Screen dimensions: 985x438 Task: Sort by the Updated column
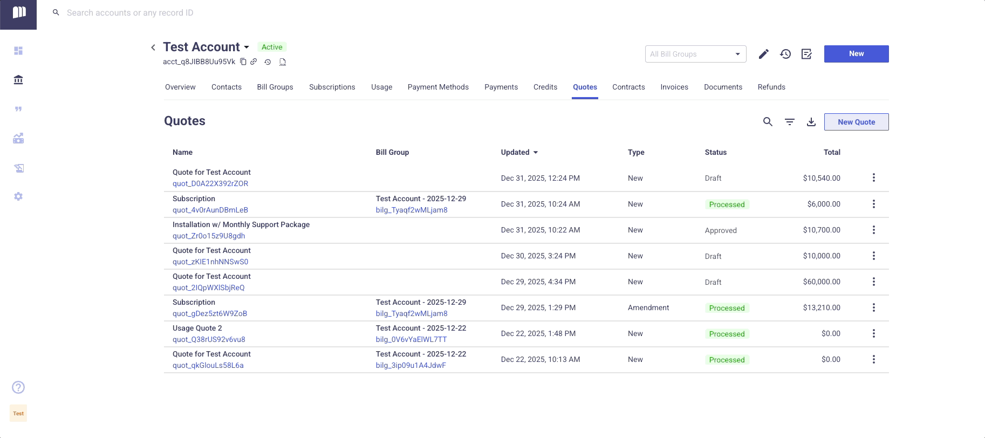[x=519, y=152]
